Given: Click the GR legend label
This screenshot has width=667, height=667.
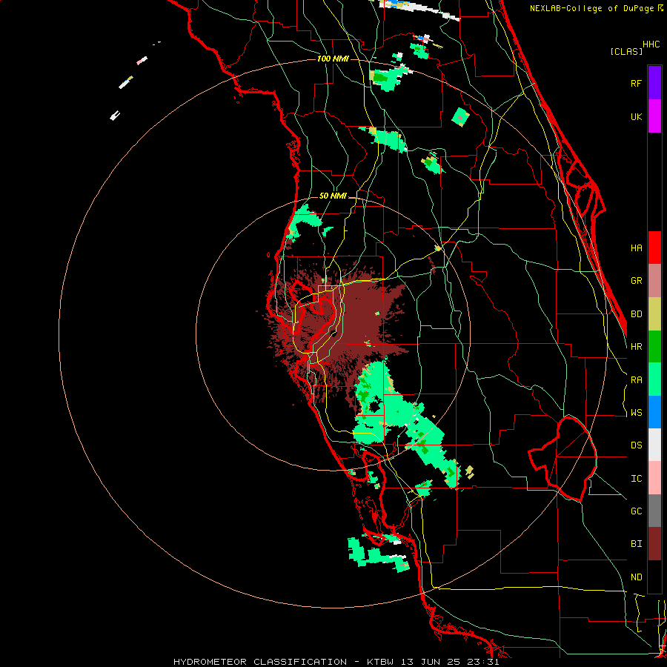Looking at the screenshot, I should click(x=636, y=281).
